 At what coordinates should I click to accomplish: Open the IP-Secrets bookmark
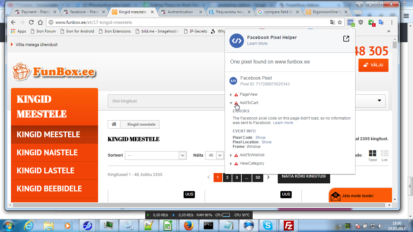[x=195, y=31]
